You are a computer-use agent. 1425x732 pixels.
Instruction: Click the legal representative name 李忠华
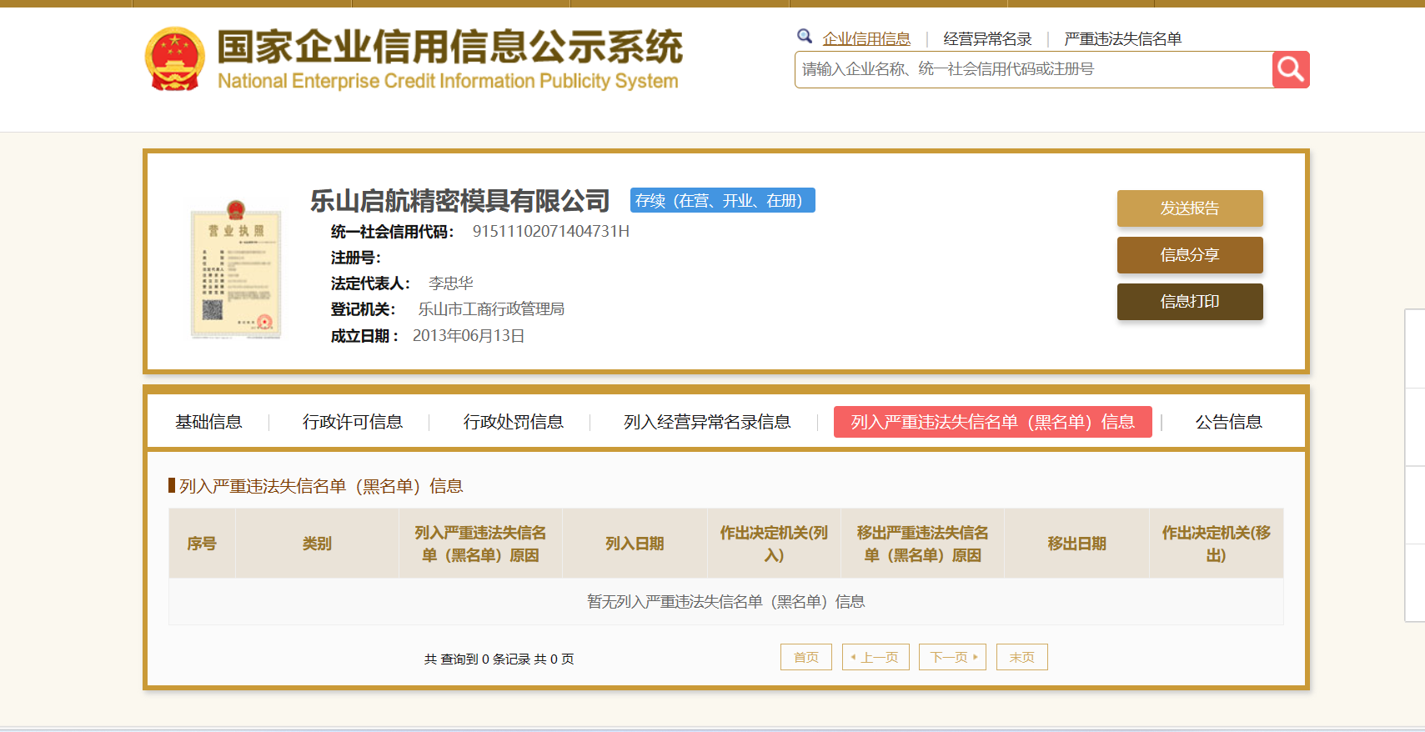click(x=451, y=283)
